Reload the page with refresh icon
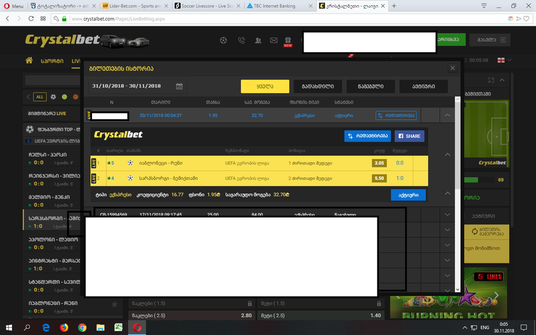 31,18
